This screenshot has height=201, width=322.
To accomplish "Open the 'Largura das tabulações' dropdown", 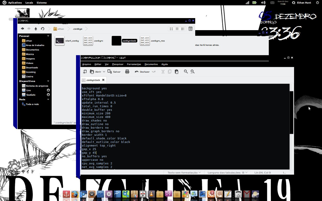I will coord(227,173).
